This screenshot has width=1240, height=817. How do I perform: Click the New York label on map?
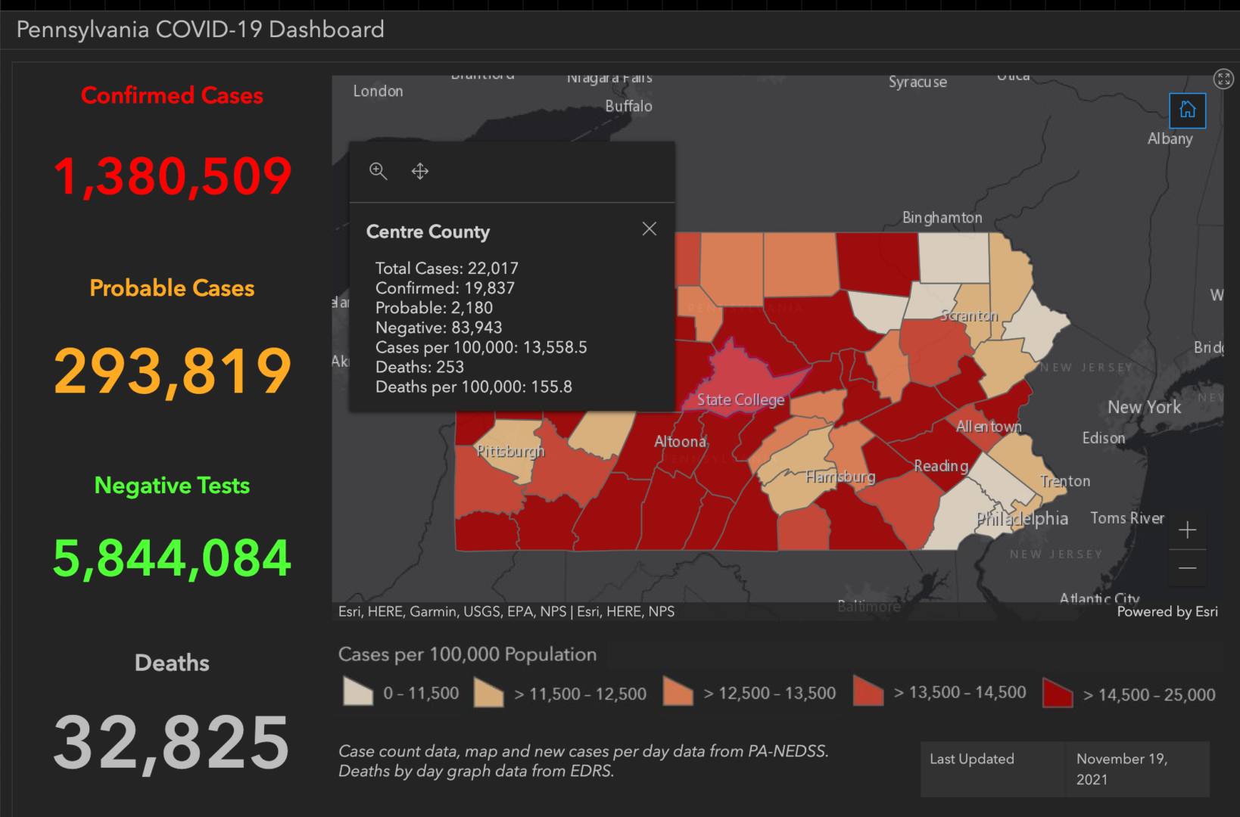click(1144, 407)
